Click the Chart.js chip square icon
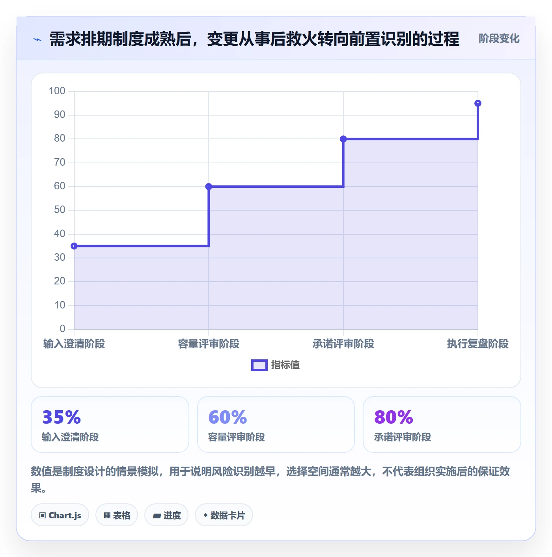 pos(43,516)
